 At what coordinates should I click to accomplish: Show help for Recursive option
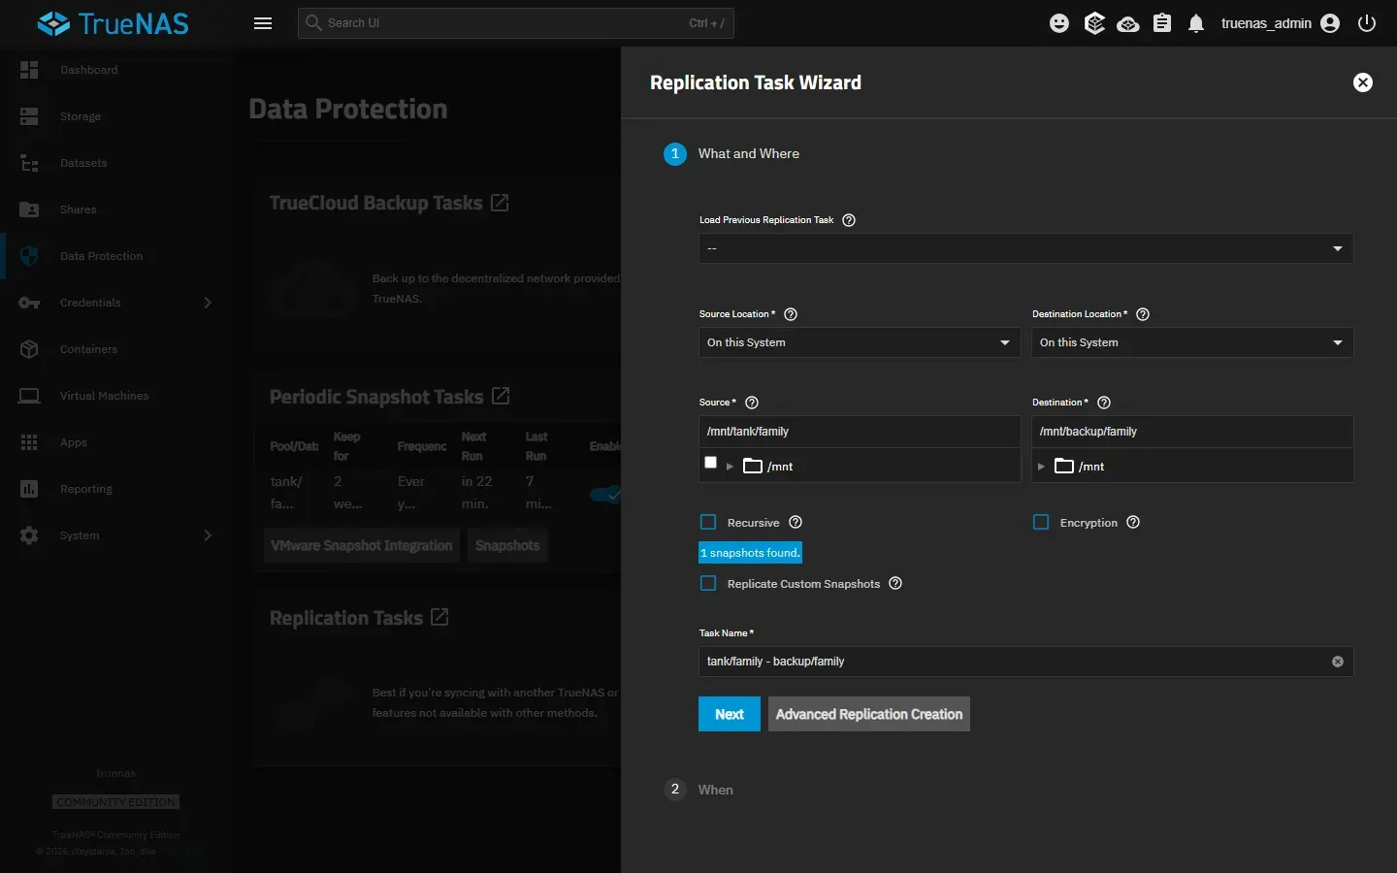796,522
